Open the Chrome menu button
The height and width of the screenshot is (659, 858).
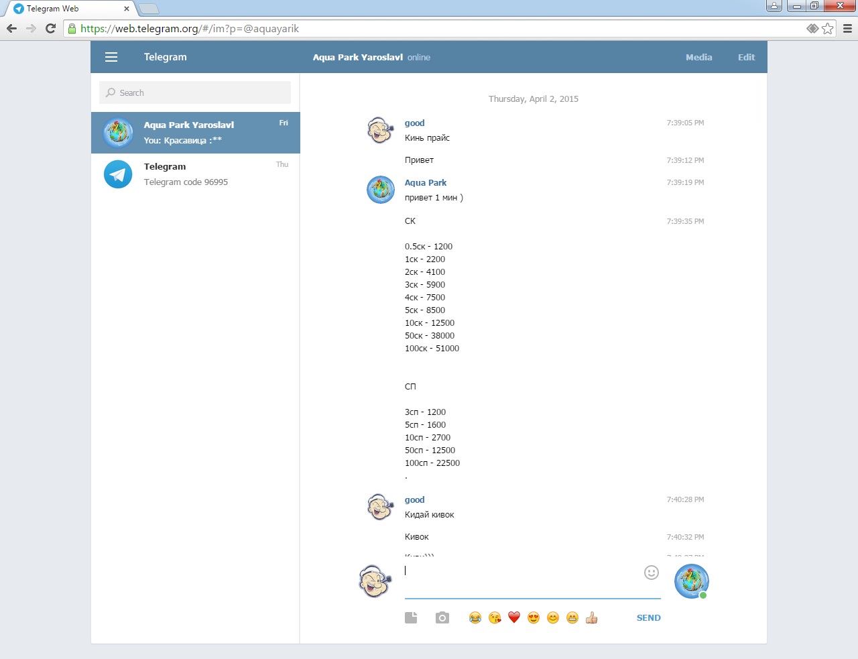847,28
